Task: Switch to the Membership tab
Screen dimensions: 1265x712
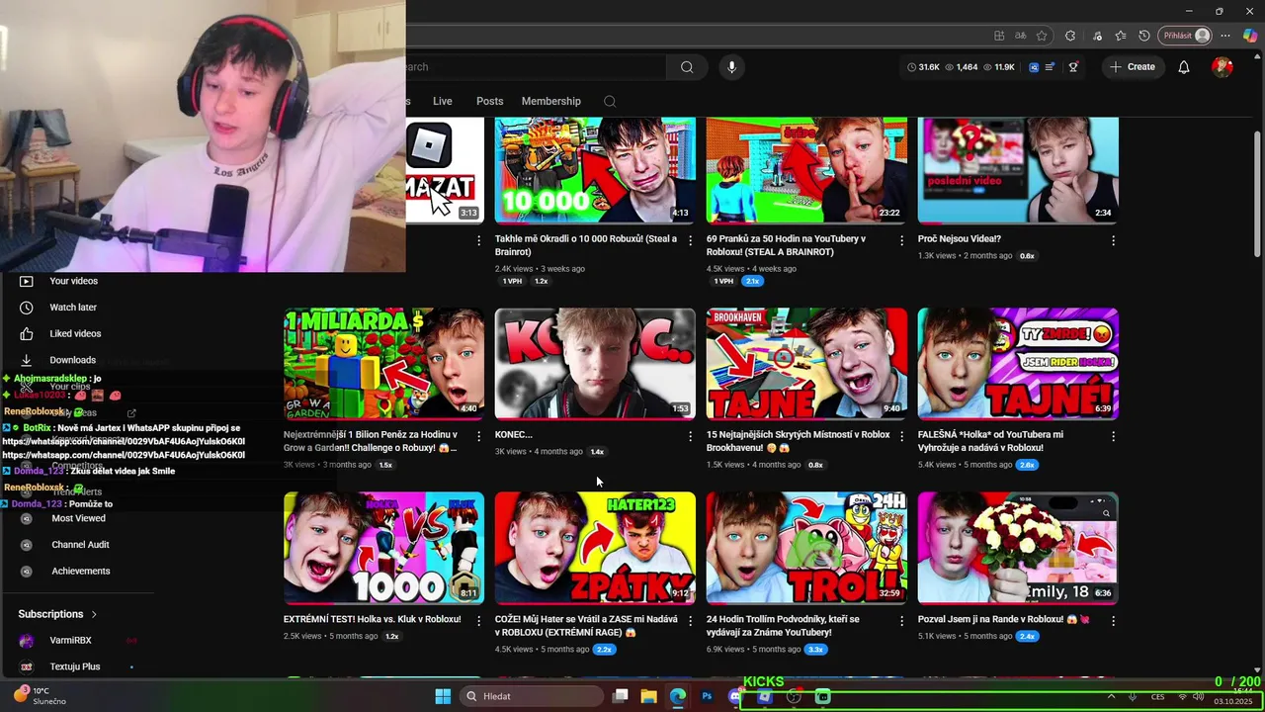Action: (551, 101)
